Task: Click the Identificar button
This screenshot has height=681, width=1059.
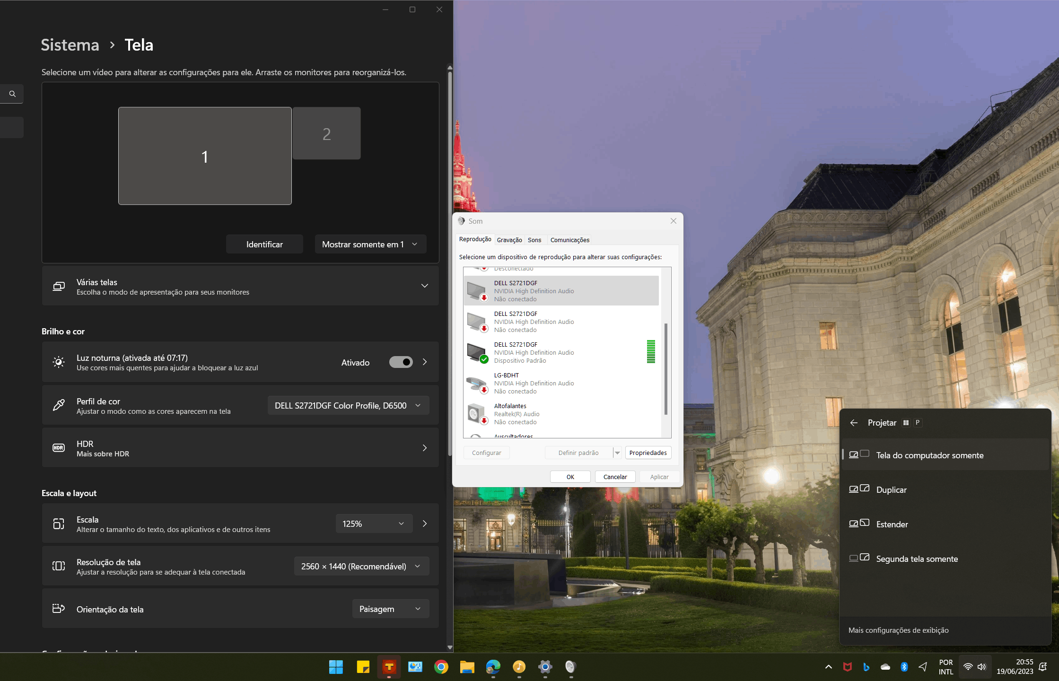Action: (x=264, y=244)
